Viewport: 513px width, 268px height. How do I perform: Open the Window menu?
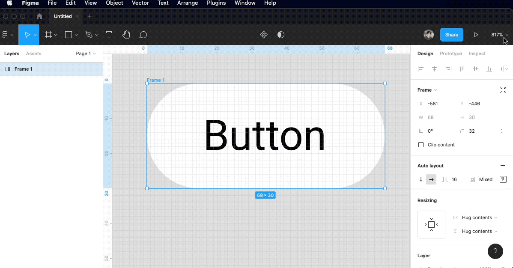[x=245, y=3]
